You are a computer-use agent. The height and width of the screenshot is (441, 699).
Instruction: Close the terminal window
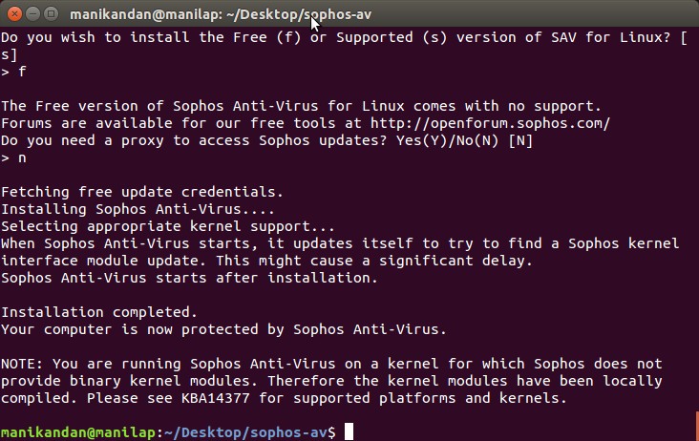(x=14, y=13)
